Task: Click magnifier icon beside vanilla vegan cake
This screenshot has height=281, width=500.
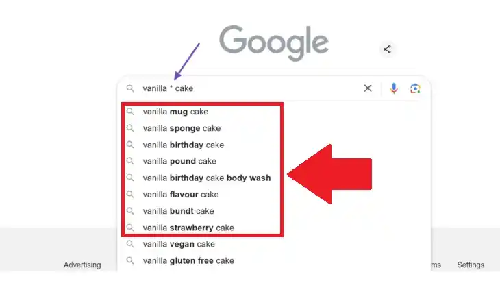Action: tap(130, 244)
